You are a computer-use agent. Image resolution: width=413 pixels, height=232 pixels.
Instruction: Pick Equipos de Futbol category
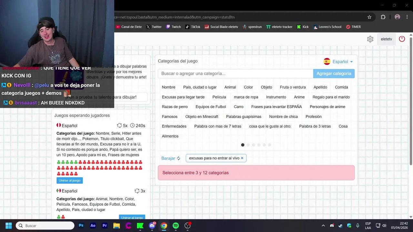[x=211, y=107]
